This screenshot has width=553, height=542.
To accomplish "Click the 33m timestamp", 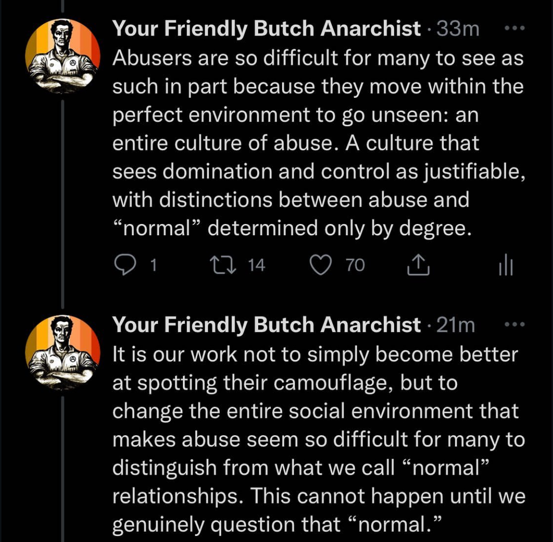I will point(458,29).
